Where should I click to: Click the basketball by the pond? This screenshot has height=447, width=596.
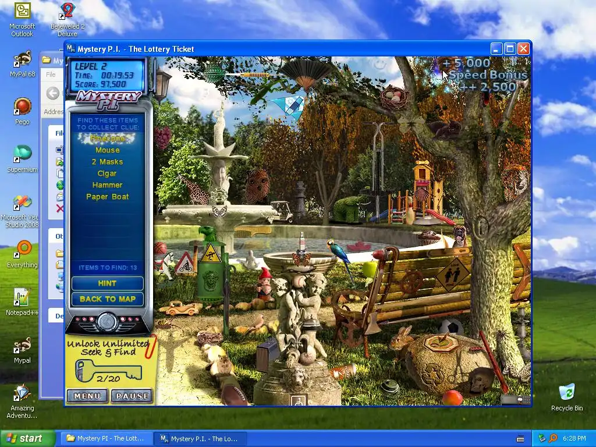click(159, 248)
